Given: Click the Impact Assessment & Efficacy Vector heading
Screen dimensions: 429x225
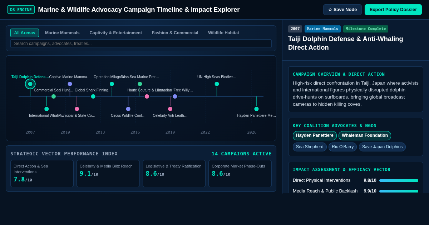Looking at the screenshot, I should 341,170.
